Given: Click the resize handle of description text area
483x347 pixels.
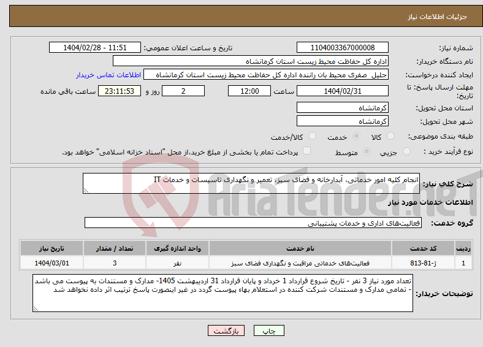Looking at the screenshot, I should tap(86, 191).
